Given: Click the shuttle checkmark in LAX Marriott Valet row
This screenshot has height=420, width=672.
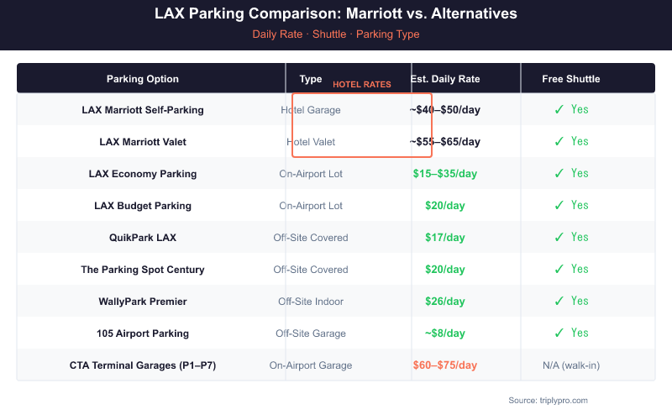Looking at the screenshot, I should (559, 141).
